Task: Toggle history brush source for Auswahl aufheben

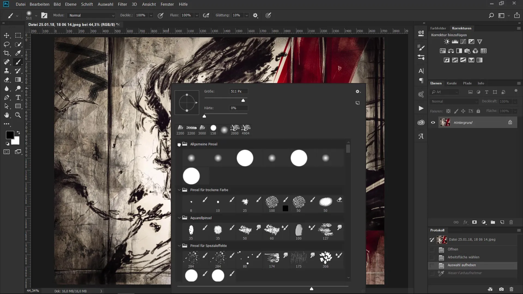Action: coord(432,265)
